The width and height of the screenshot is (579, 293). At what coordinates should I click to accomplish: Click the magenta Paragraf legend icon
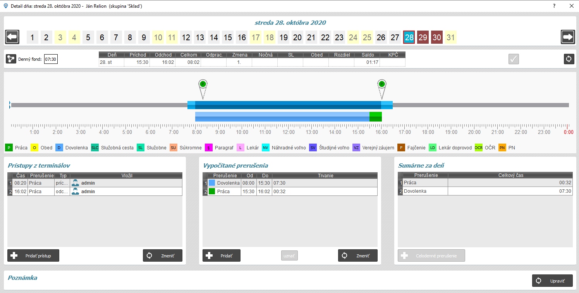209,147
